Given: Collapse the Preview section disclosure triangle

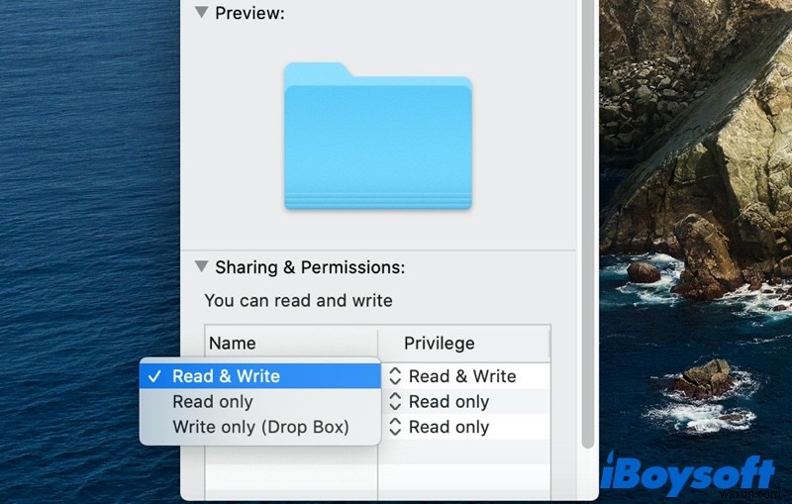Looking at the screenshot, I should 202,13.
